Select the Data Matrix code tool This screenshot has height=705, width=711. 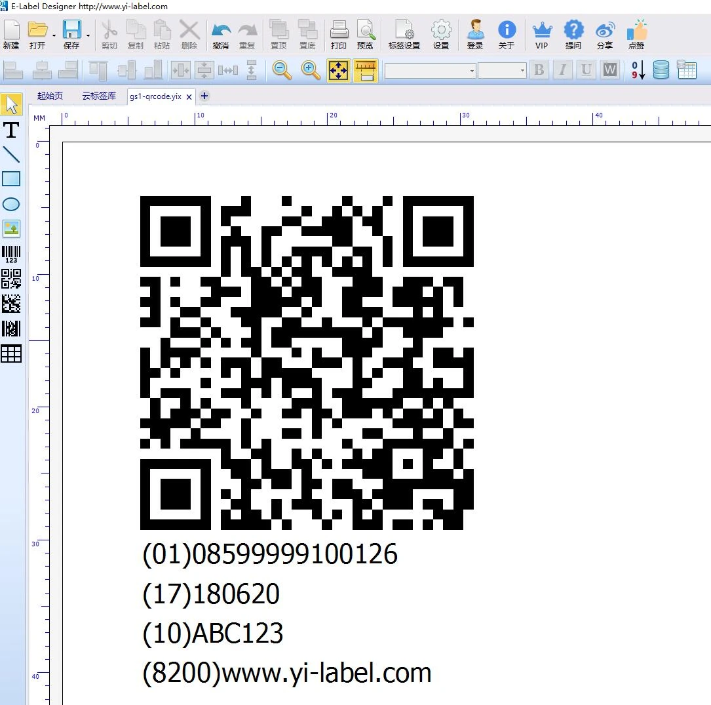(x=11, y=304)
